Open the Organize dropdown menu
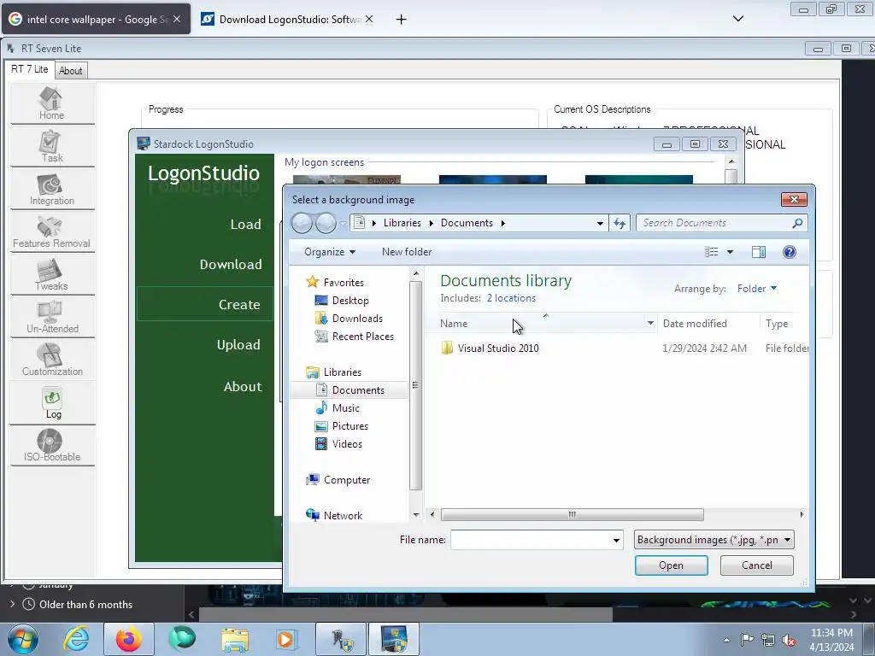 pos(329,252)
